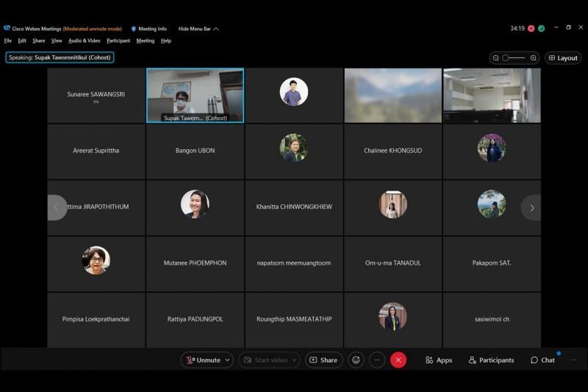This screenshot has width=588, height=392.
Task: Toggle the Participants panel
Action: [x=490, y=360]
